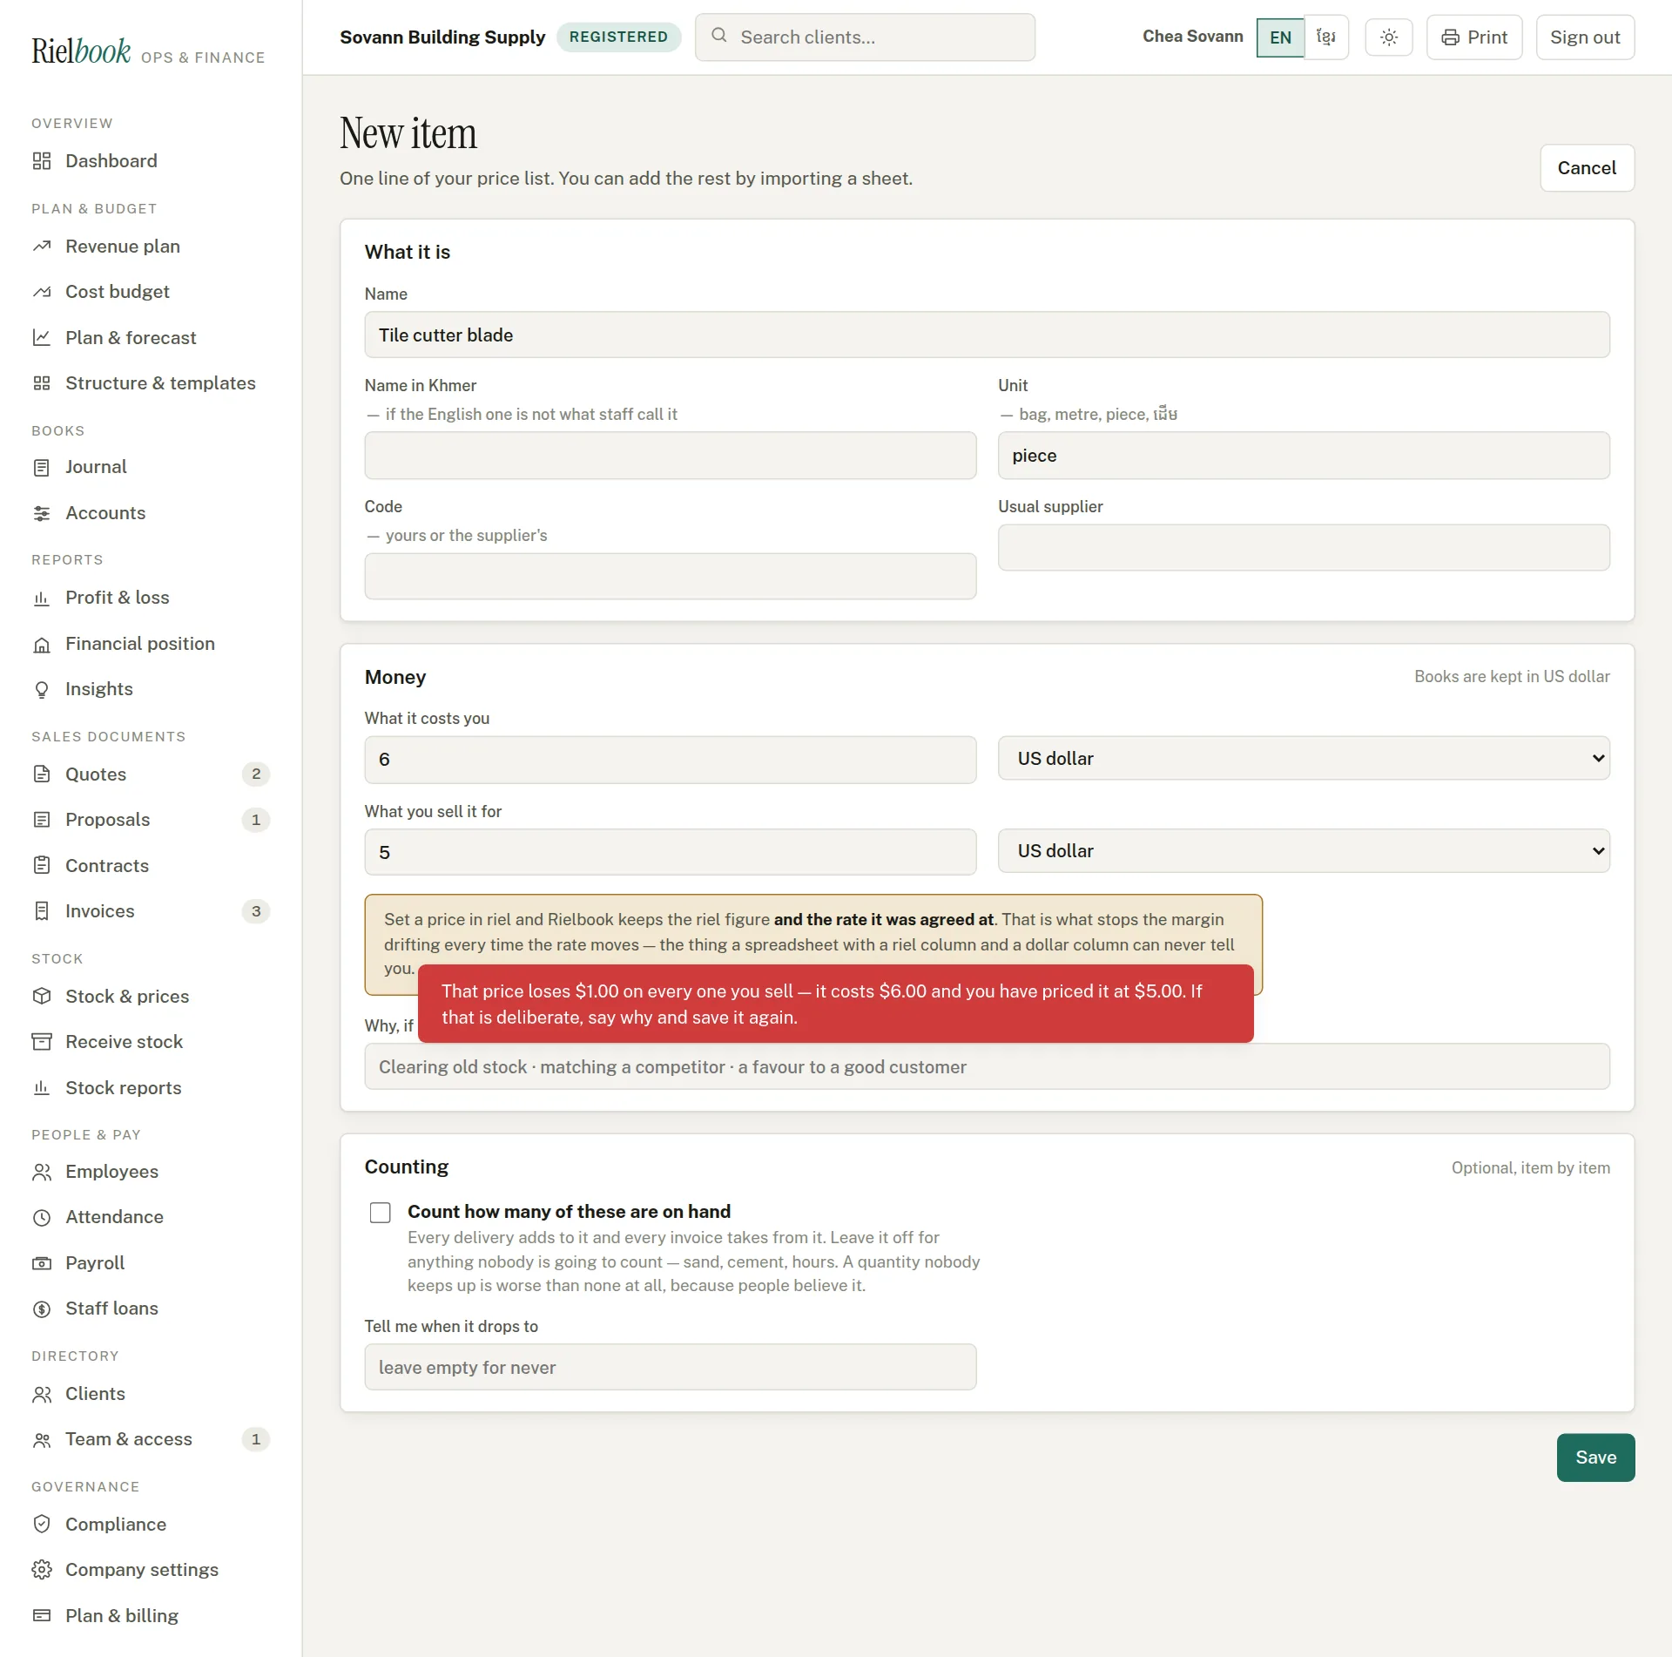Select the Company settings gear icon
1672x1657 pixels.
coord(42,1569)
